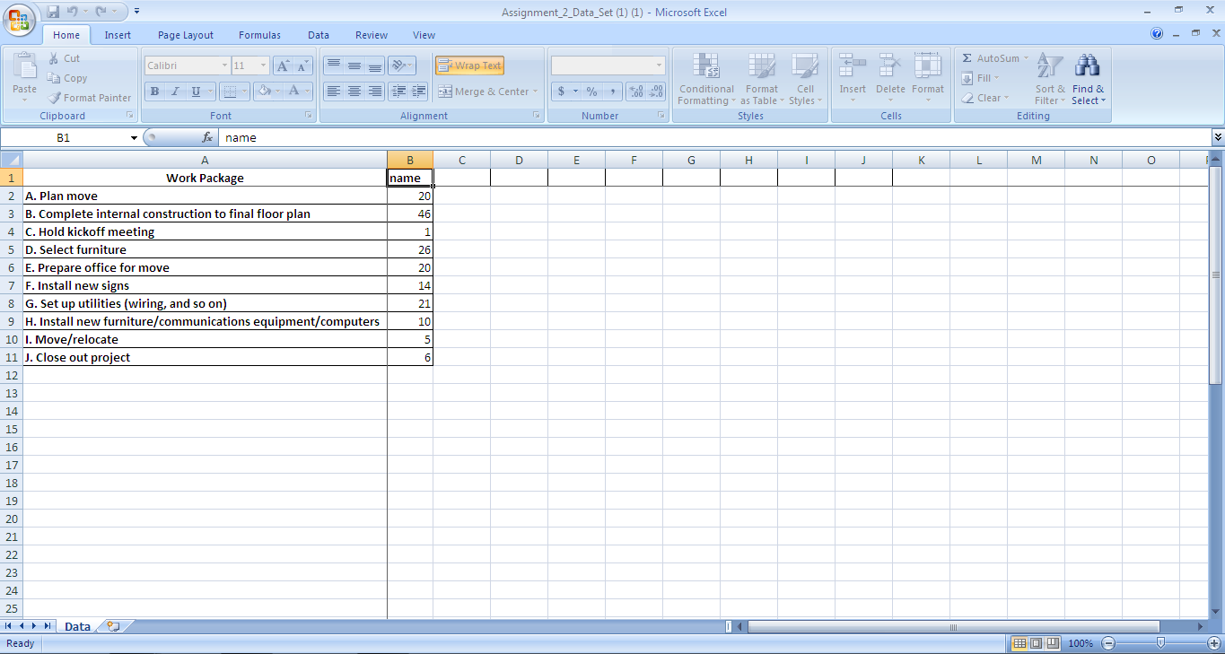Select the Data ribbon tab
This screenshot has width=1225, height=654.
319,35
